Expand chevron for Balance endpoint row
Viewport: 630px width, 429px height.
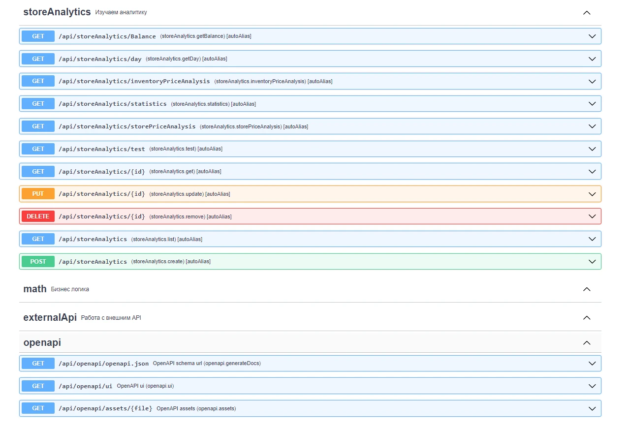pos(592,36)
